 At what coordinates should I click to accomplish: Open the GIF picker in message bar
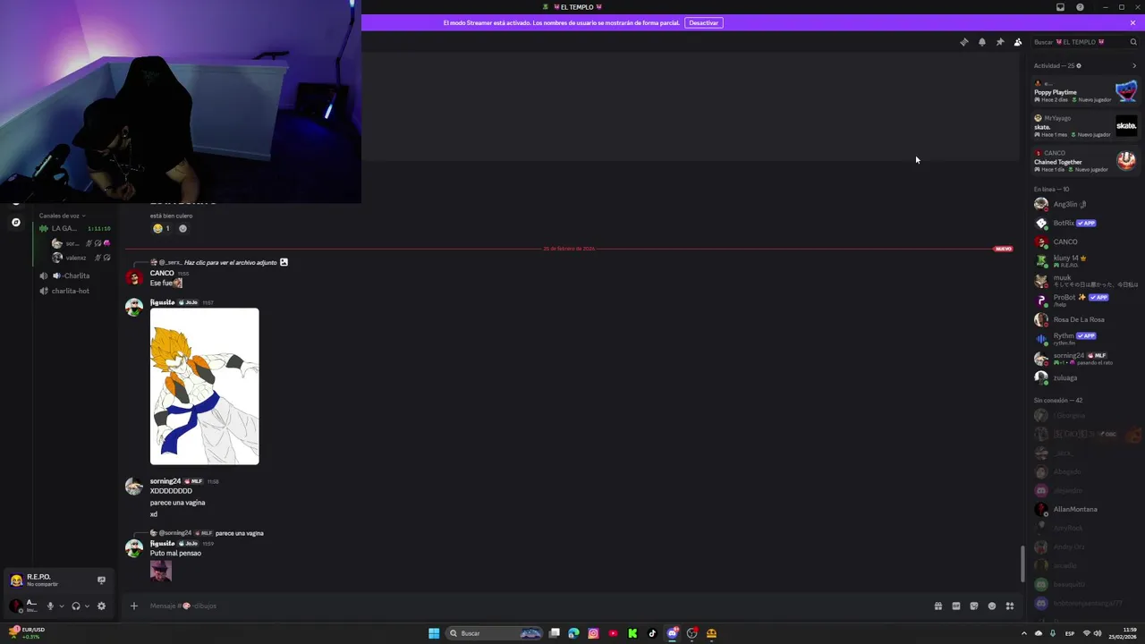(955, 606)
